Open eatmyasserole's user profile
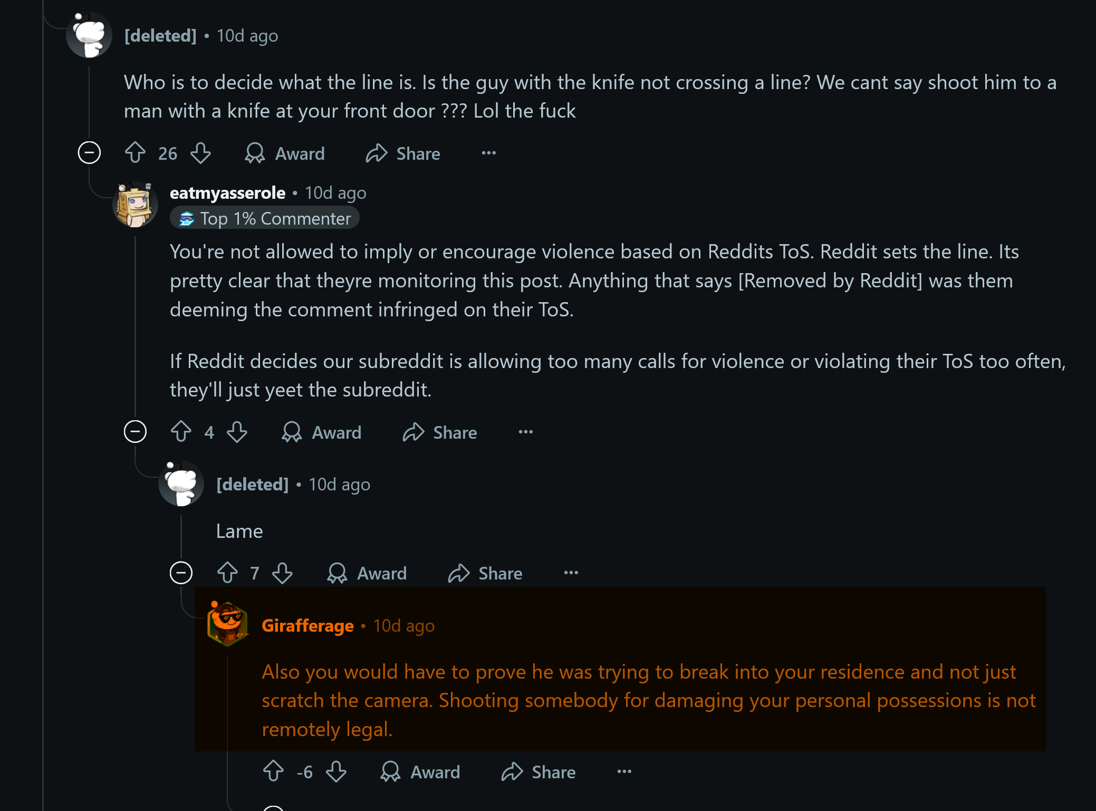This screenshot has width=1096, height=811. click(227, 193)
